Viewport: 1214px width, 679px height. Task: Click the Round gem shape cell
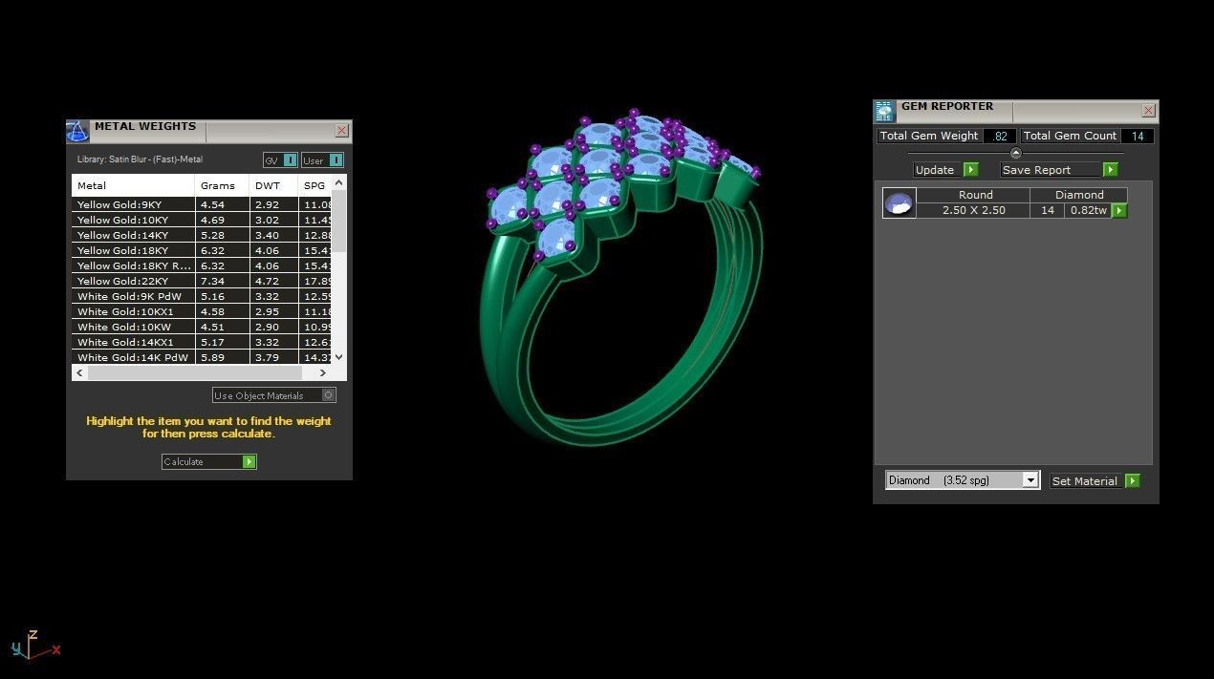click(x=973, y=195)
